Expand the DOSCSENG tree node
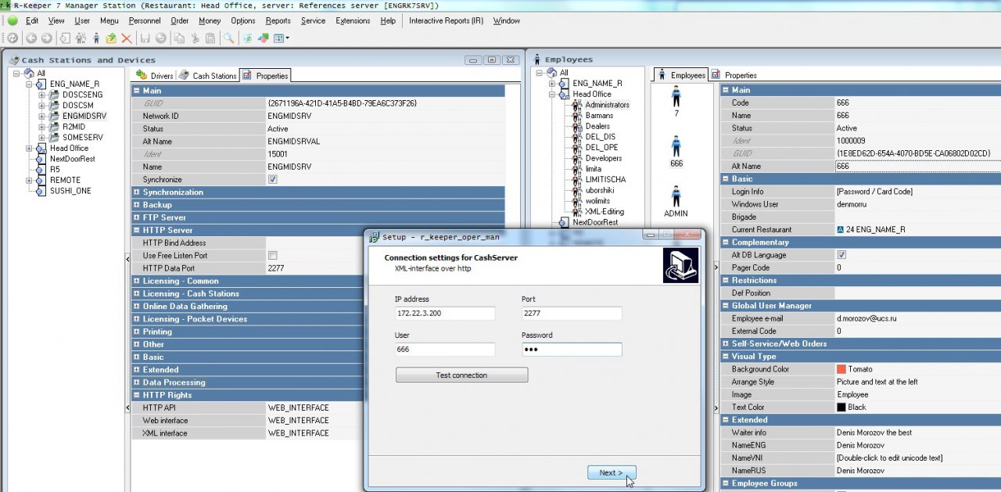The width and height of the screenshot is (1001, 492). click(x=42, y=95)
